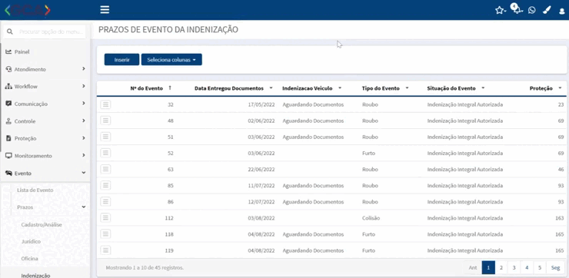Expand the Proteção menu chevron

(x=84, y=138)
